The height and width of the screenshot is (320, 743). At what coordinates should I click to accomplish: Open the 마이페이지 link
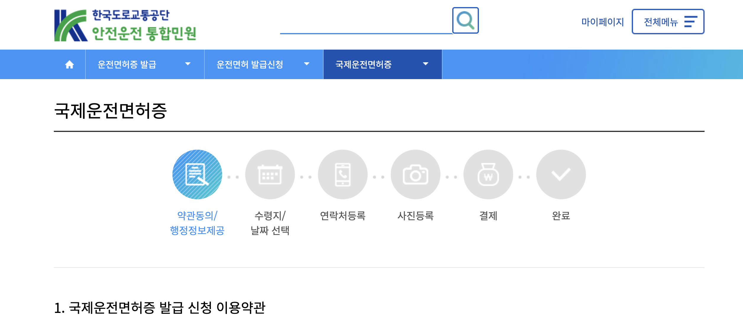click(603, 22)
